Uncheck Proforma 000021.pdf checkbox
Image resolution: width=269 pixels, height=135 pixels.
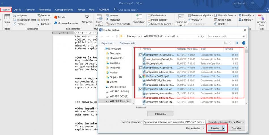coord(141,76)
